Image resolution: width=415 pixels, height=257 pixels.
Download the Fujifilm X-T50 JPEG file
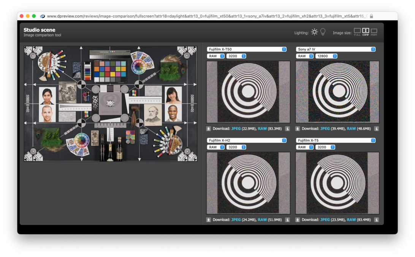(236, 129)
